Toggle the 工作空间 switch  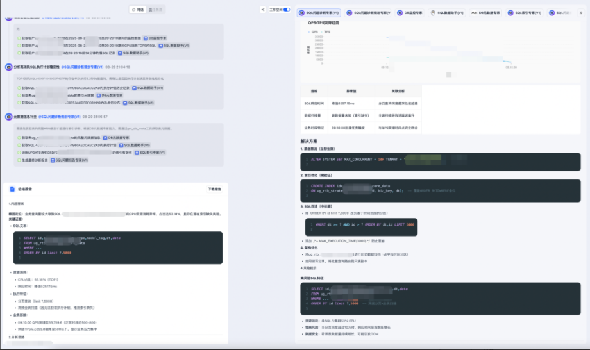pos(286,10)
